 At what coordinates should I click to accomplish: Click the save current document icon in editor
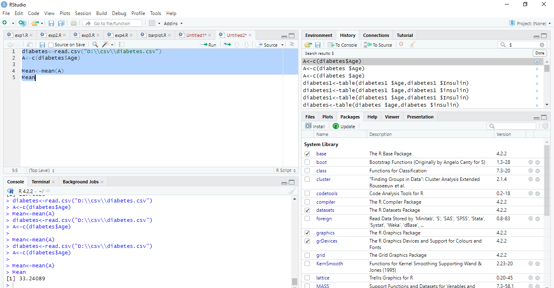(x=42, y=45)
